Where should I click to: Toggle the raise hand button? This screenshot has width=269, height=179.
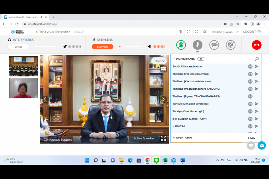tap(181, 45)
